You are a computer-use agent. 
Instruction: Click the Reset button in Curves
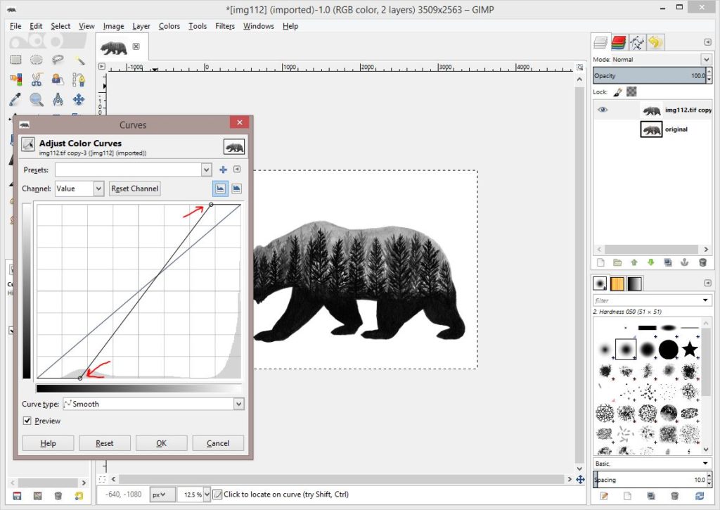pos(104,443)
